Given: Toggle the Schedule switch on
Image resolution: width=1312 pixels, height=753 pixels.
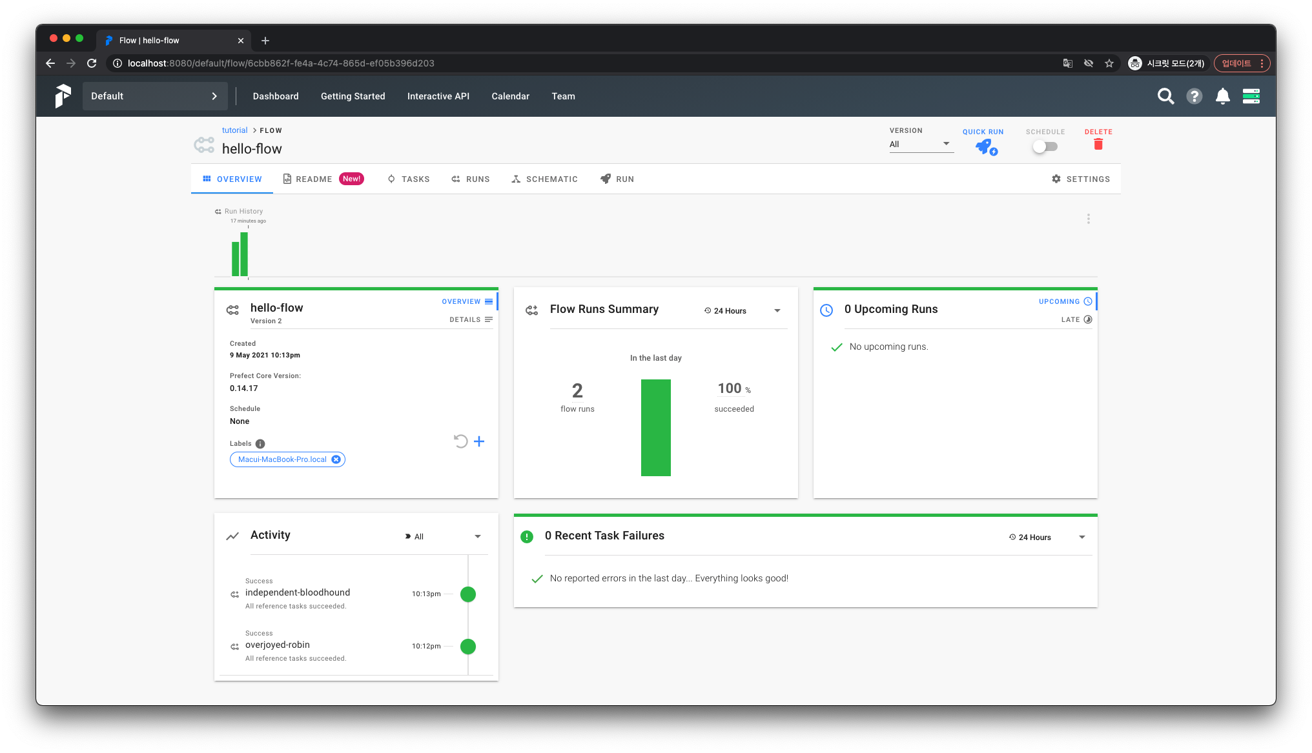Looking at the screenshot, I should coord(1044,146).
